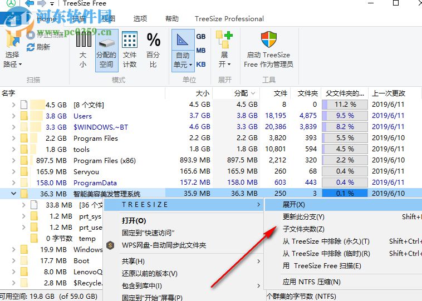Switch to File Count (文件计数) mode
Viewport: 422px width, 301px height.
130,51
